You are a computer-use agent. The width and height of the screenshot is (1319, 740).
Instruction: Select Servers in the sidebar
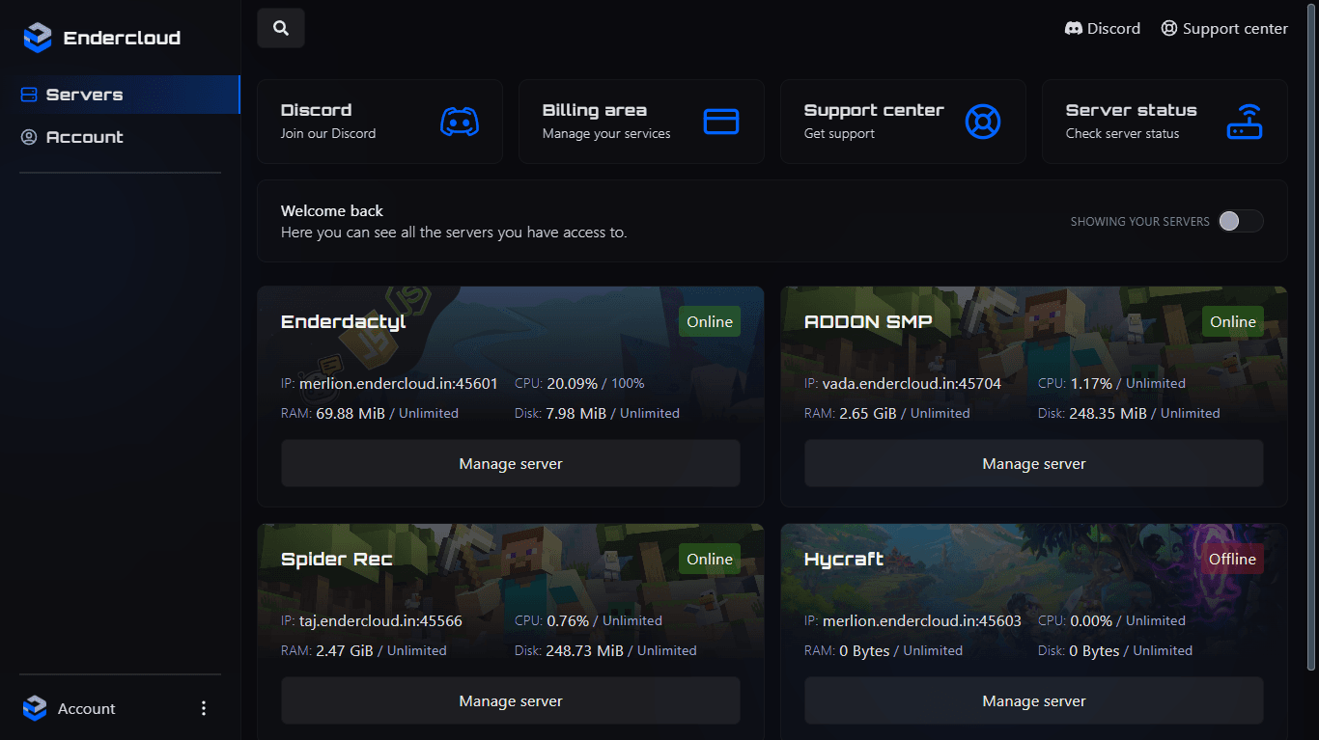coord(120,95)
